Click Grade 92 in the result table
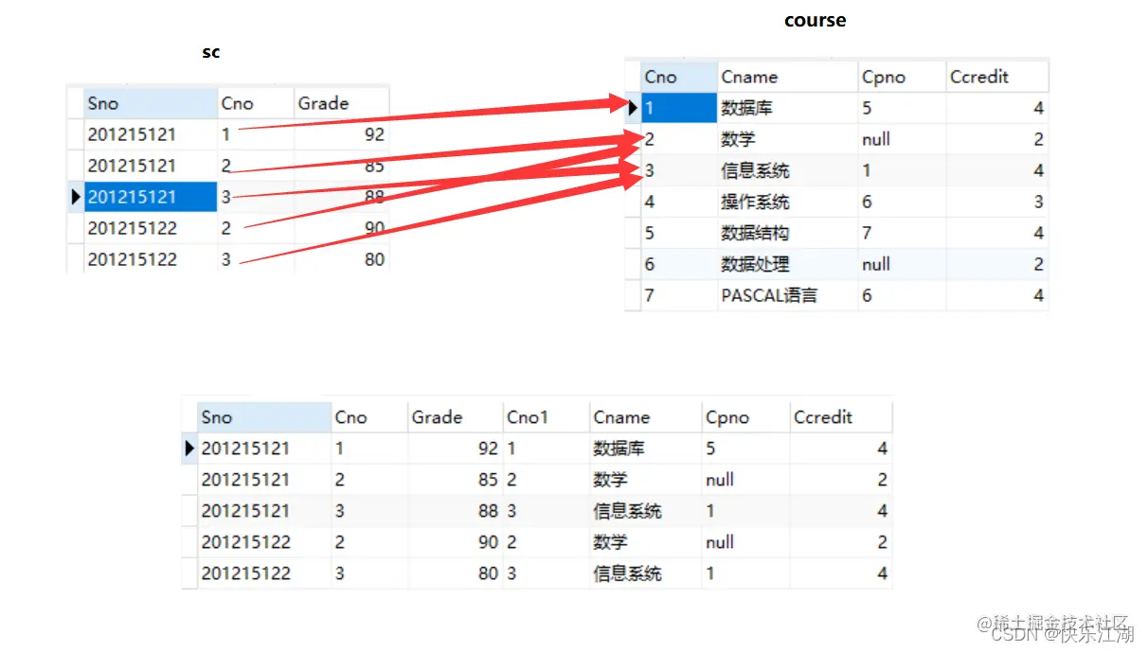The height and width of the screenshot is (652, 1148). click(488, 448)
